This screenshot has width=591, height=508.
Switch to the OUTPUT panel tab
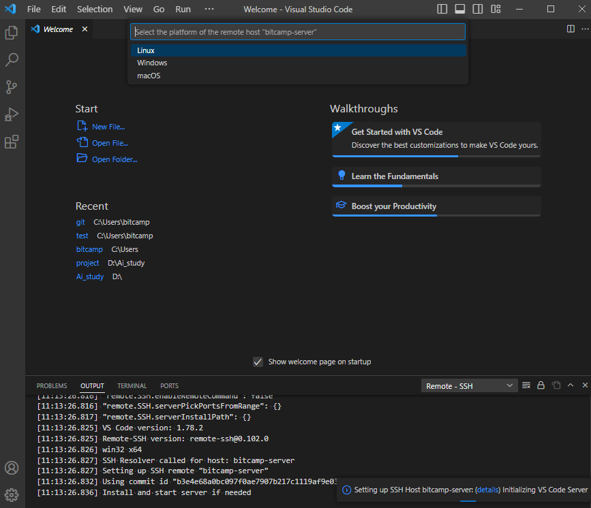pos(92,386)
